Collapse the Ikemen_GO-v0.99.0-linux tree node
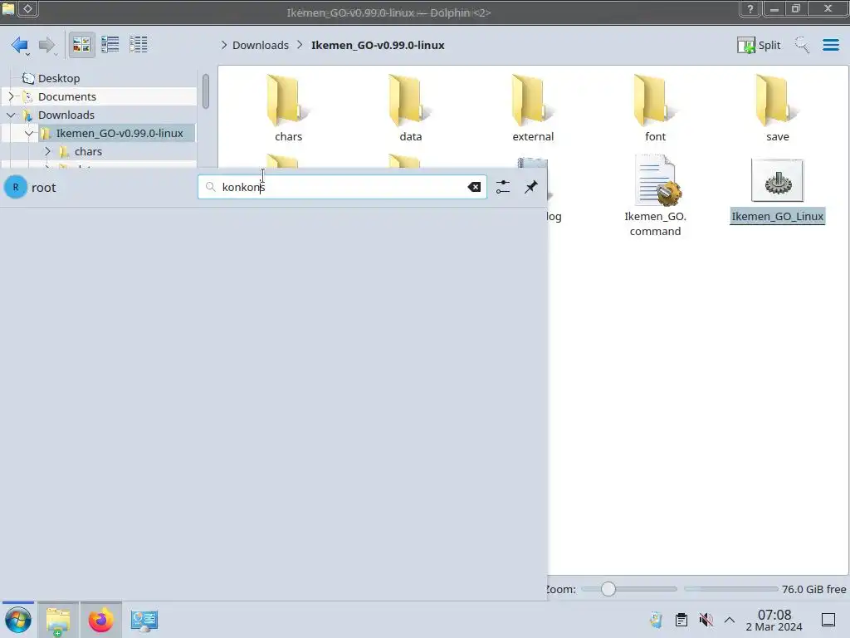Viewport: 850px width, 638px height. coord(29,133)
